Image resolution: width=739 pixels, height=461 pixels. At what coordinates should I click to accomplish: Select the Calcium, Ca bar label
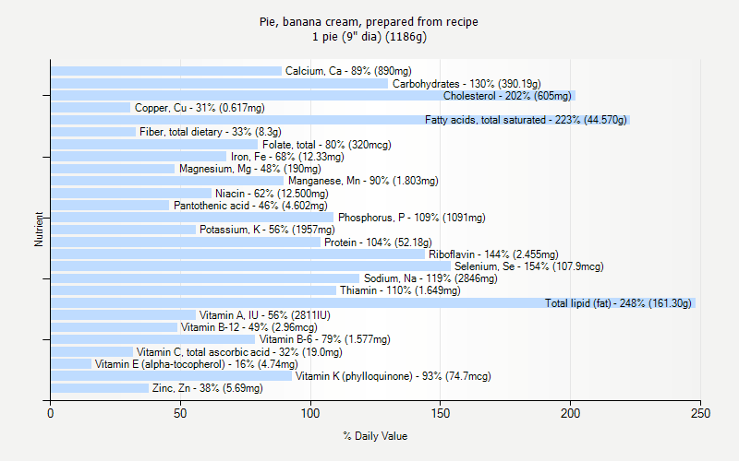pos(348,71)
